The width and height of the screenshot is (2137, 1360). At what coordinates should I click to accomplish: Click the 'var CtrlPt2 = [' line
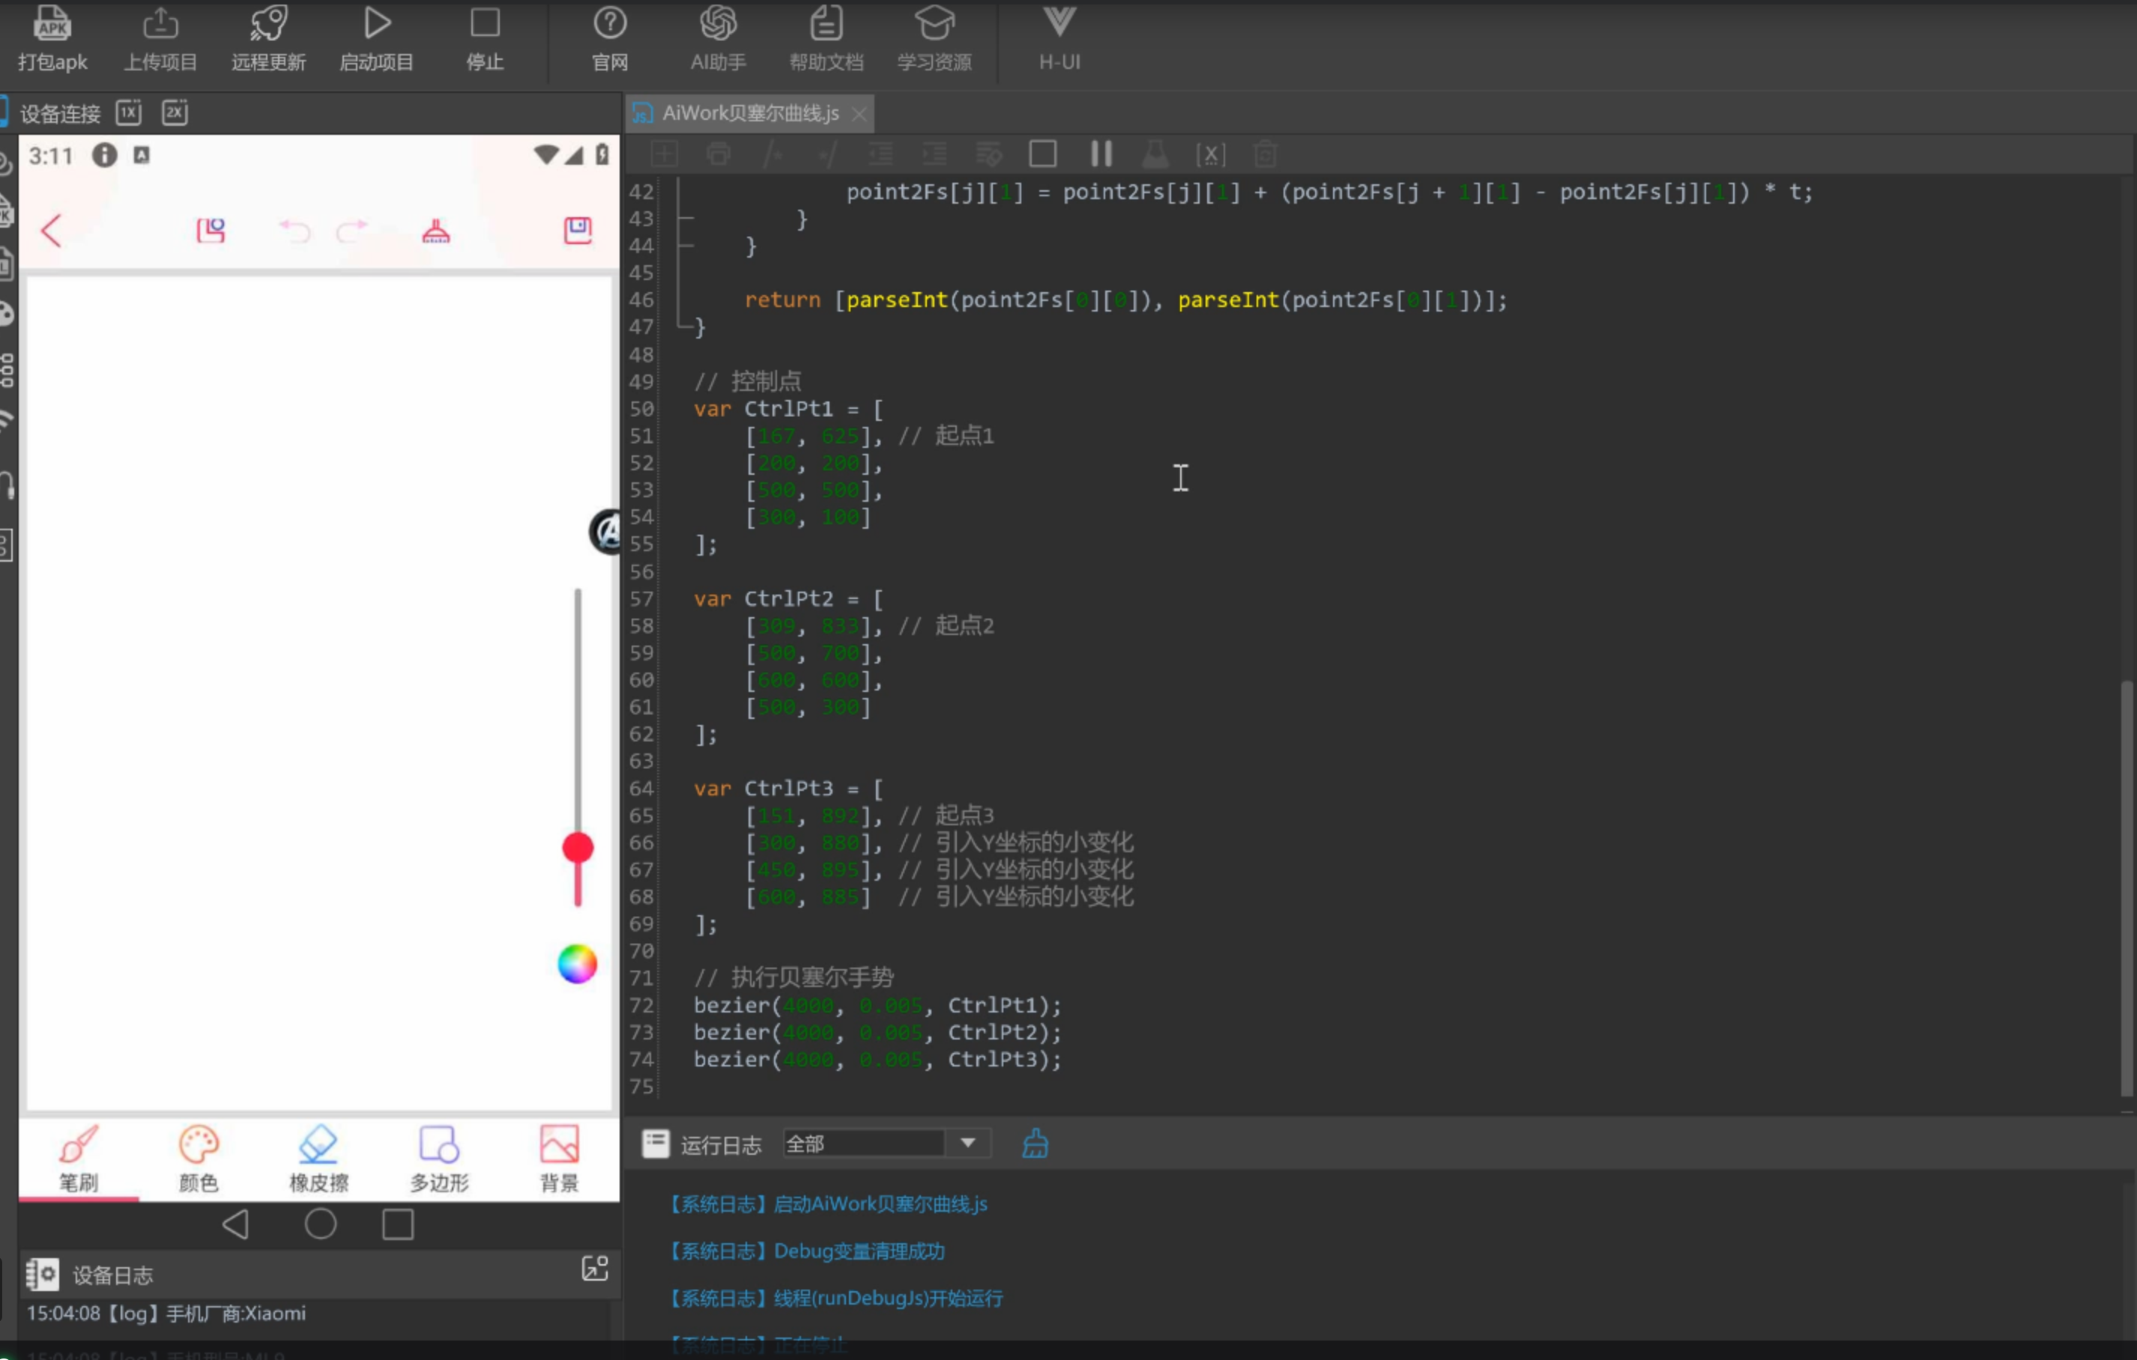click(788, 599)
